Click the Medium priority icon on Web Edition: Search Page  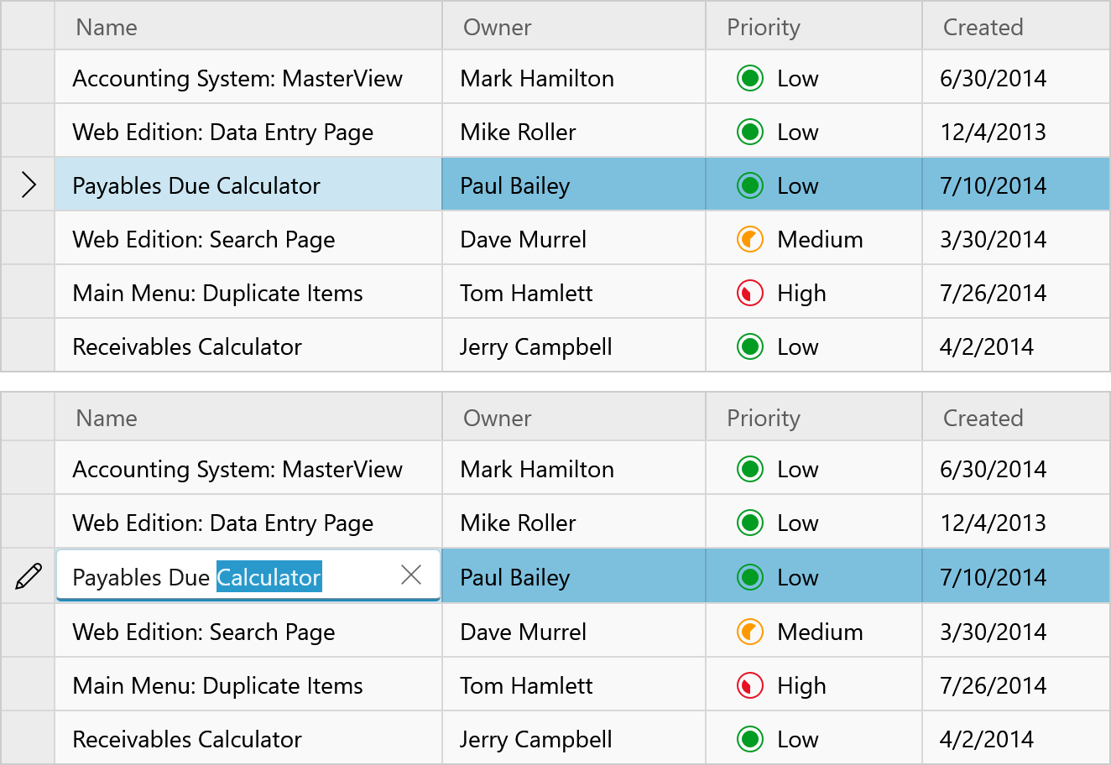(x=748, y=238)
